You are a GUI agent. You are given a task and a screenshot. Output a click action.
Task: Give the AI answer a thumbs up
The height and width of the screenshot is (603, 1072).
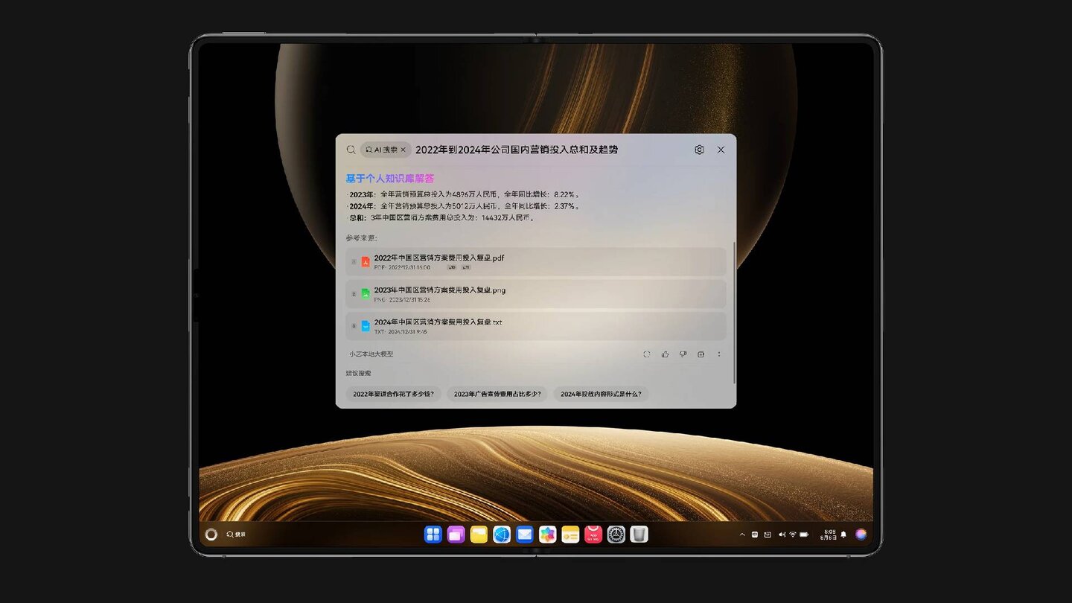click(665, 354)
